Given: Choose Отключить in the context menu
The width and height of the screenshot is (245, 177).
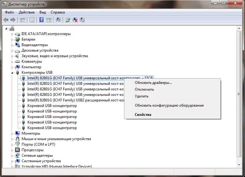Looking at the screenshot, I should [172, 89].
